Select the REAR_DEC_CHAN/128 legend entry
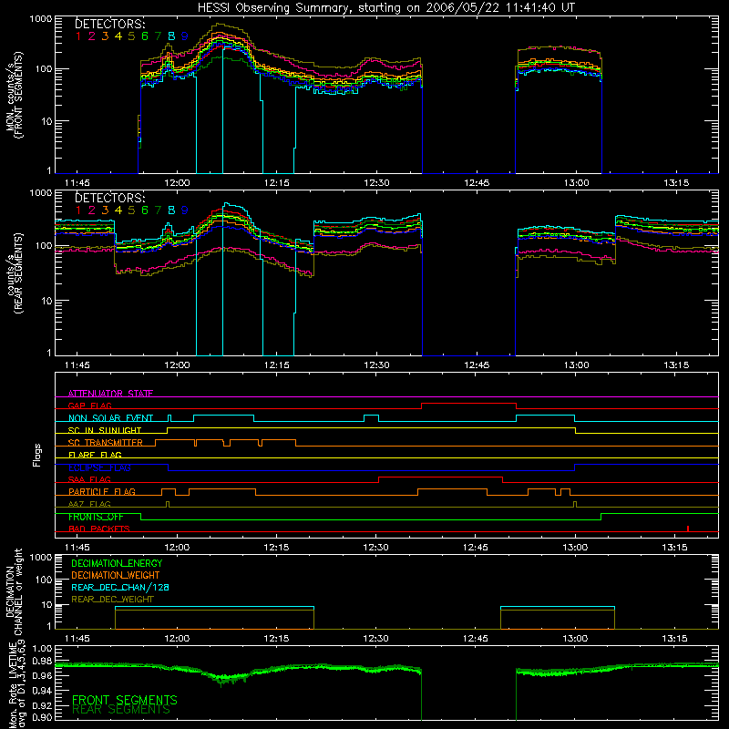Screen dimensions: 729x729 pyautogui.click(x=120, y=587)
